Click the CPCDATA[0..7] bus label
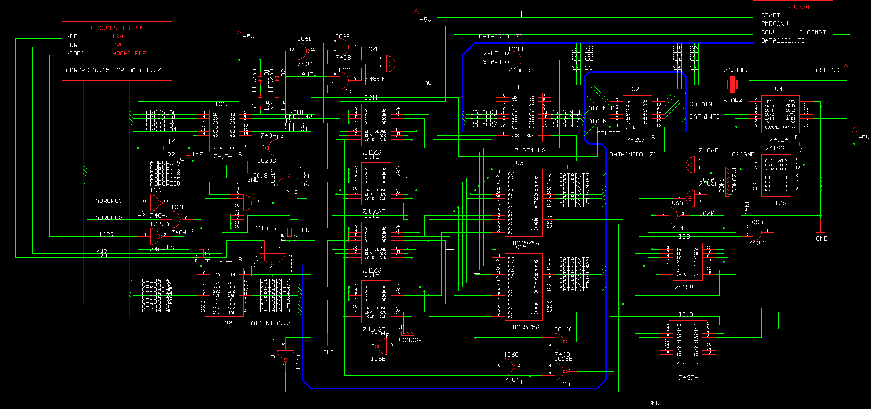The image size is (871, 409). click(x=140, y=70)
